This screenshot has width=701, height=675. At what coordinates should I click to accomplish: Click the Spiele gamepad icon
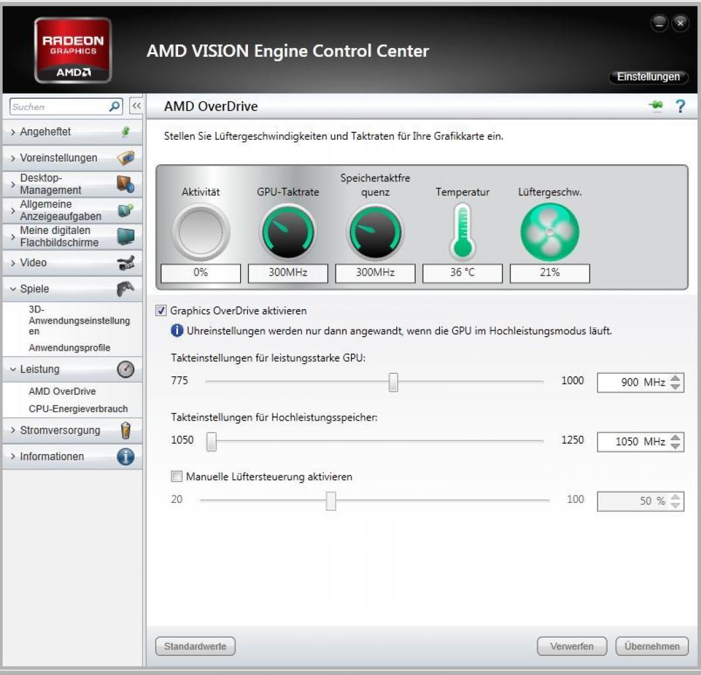[125, 289]
